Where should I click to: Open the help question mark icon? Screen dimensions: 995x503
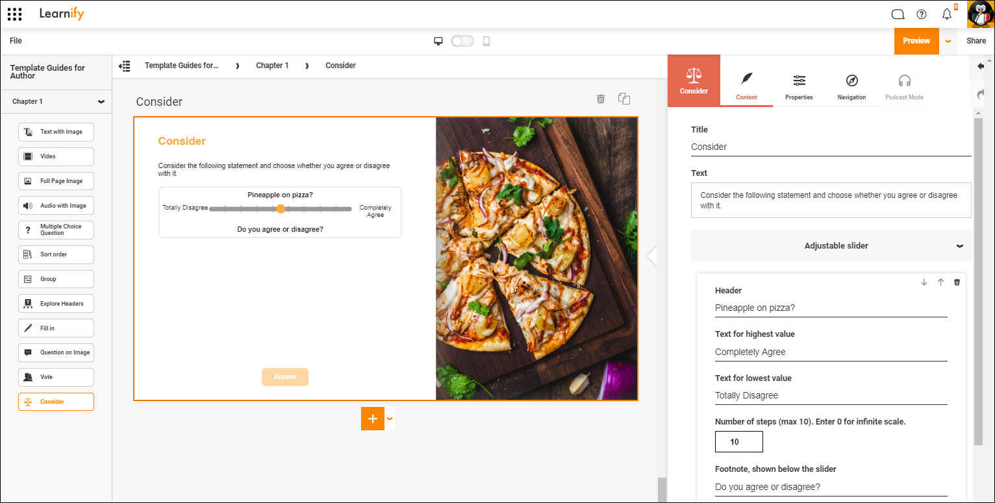(922, 14)
